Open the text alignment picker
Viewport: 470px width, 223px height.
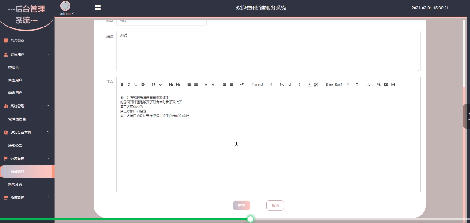[x=357, y=85]
